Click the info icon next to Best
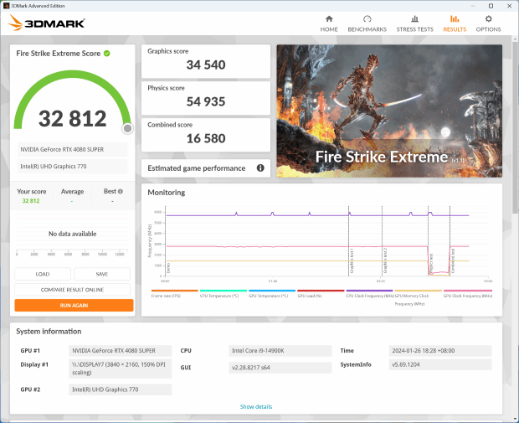519x423 pixels. pyautogui.click(x=121, y=191)
